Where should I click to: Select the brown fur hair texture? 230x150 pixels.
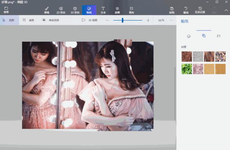(209, 56)
